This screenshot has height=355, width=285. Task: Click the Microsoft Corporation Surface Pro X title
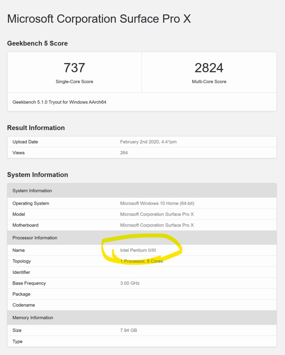point(99,19)
